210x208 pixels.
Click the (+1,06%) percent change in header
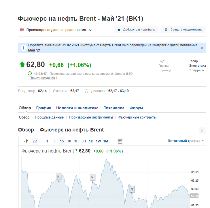pos(79,65)
